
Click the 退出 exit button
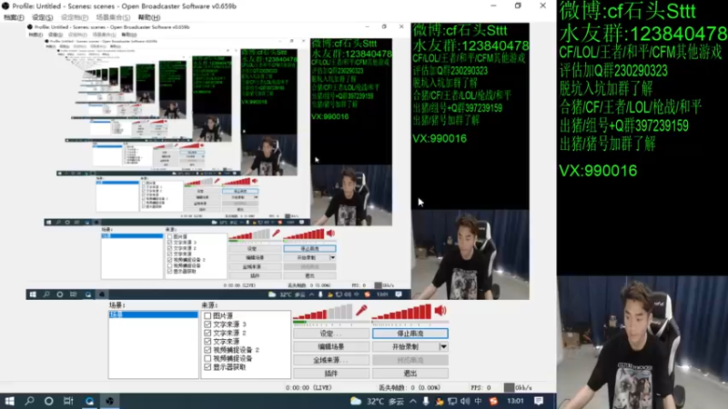click(x=410, y=374)
